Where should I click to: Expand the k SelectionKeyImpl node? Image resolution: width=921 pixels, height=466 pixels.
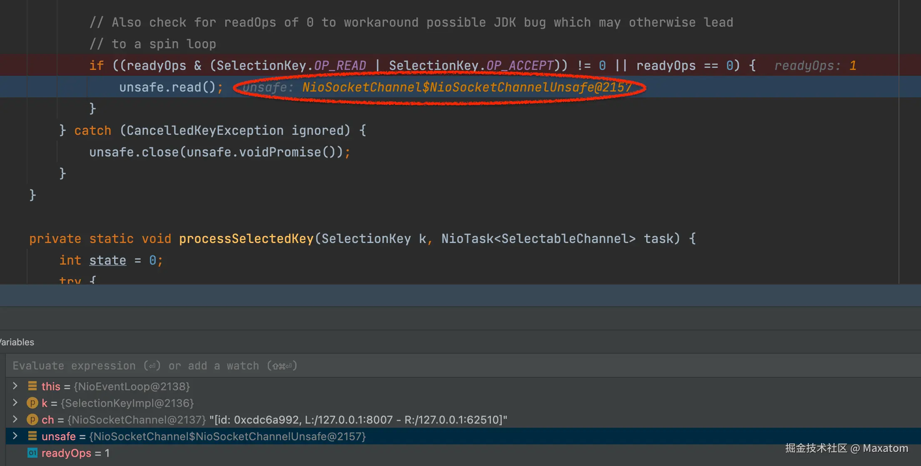pyautogui.click(x=15, y=403)
